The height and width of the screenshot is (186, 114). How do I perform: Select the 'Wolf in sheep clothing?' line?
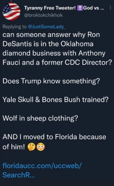[x=40, y=118]
